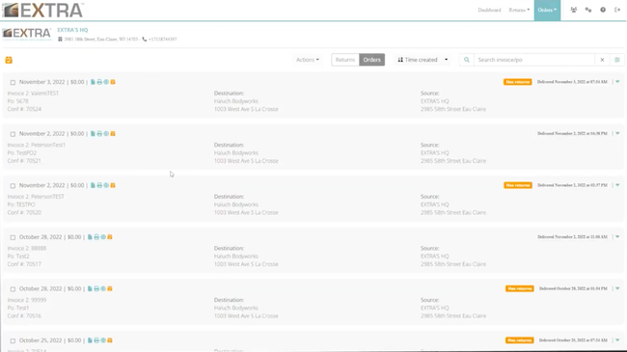This screenshot has width=627, height=352.
Task: Click the logout icon in the top bar
Action: click(x=617, y=10)
